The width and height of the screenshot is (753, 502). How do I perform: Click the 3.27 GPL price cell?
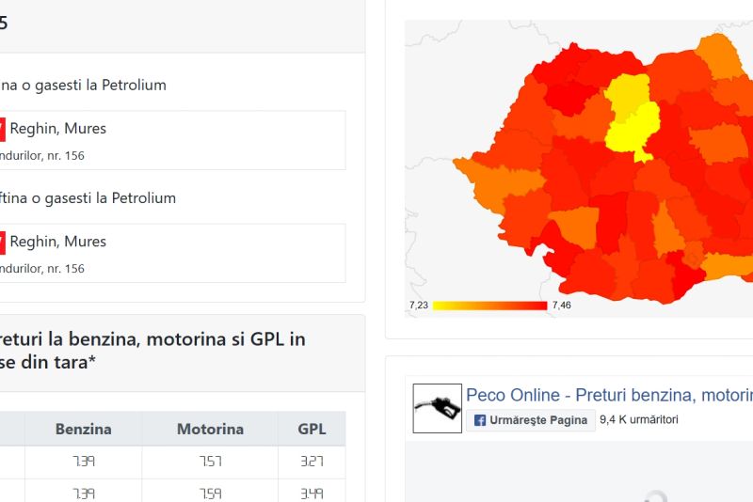(x=312, y=462)
